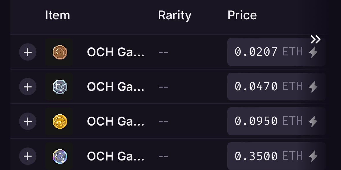
Task: Add the holographic coin item to cart
Action: [27, 156]
